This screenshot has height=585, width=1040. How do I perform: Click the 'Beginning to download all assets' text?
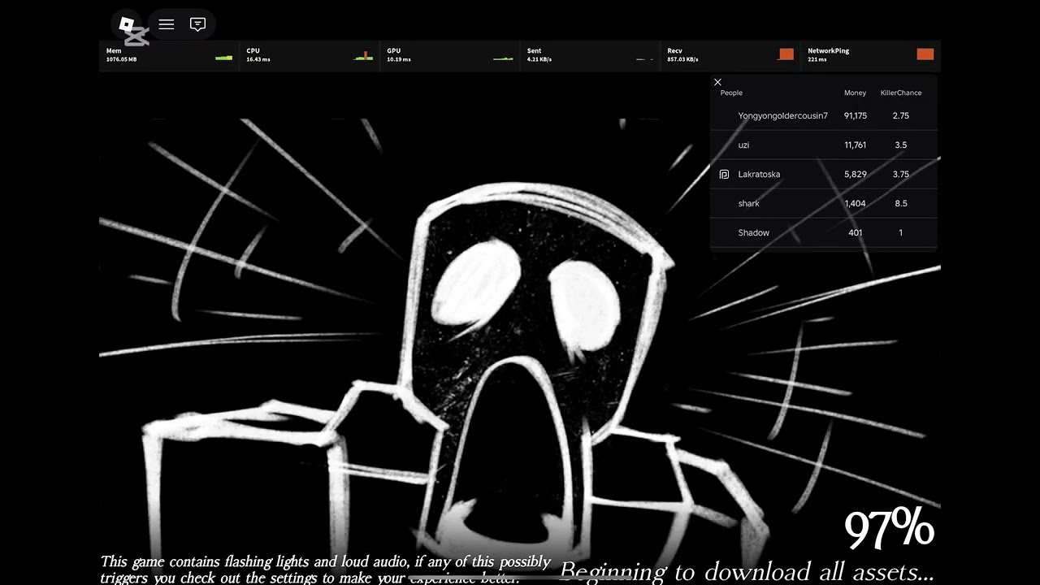[x=747, y=571]
